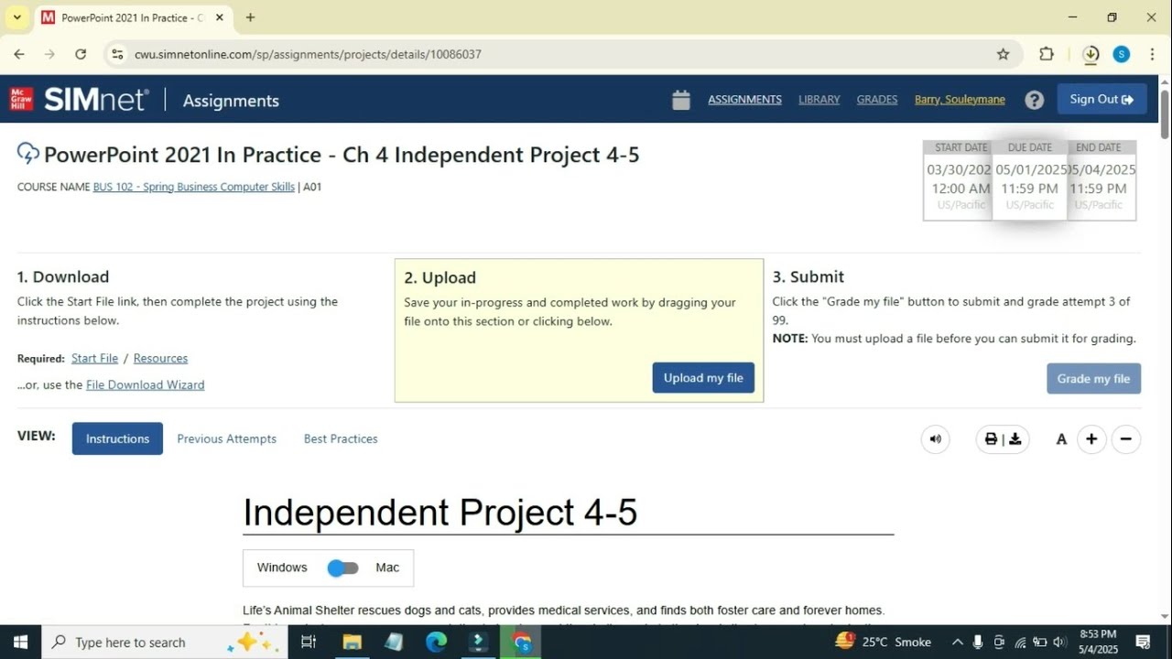Open ASSIGNMENTS in top navigation
The image size is (1172, 659).
pos(744,99)
